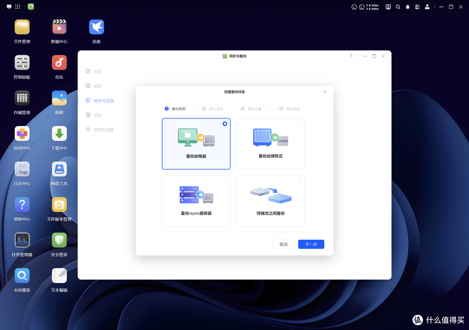
Task: Click the 备份此绿联云 NAS illustration
Action: click(271, 137)
